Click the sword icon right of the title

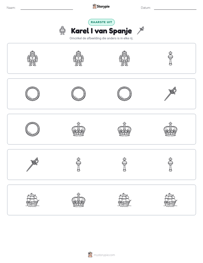click(140, 30)
